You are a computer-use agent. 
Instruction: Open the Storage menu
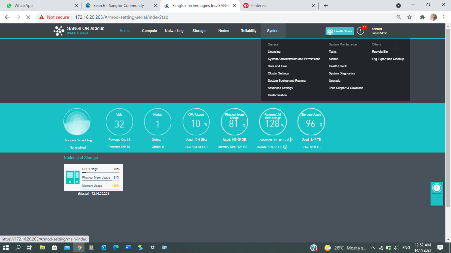click(x=199, y=31)
